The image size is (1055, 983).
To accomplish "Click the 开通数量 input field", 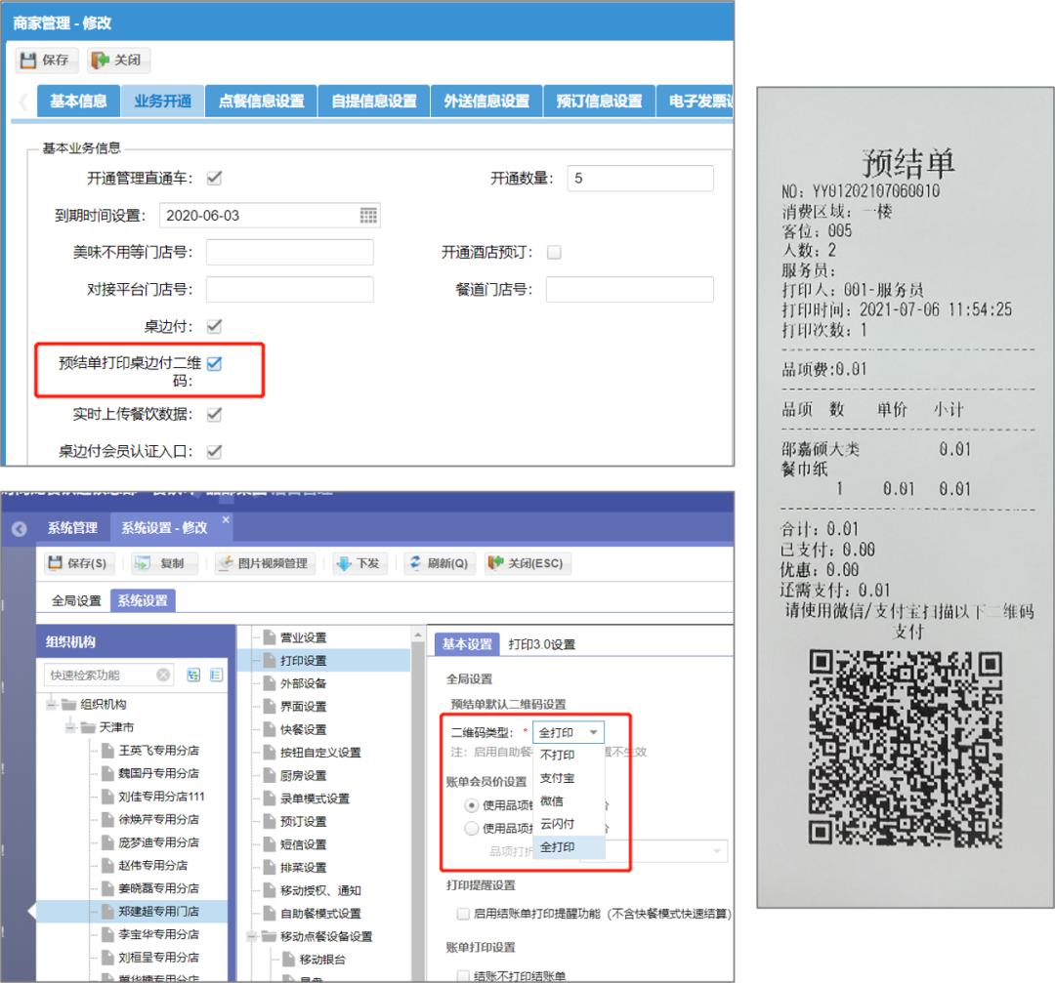I will click(640, 179).
